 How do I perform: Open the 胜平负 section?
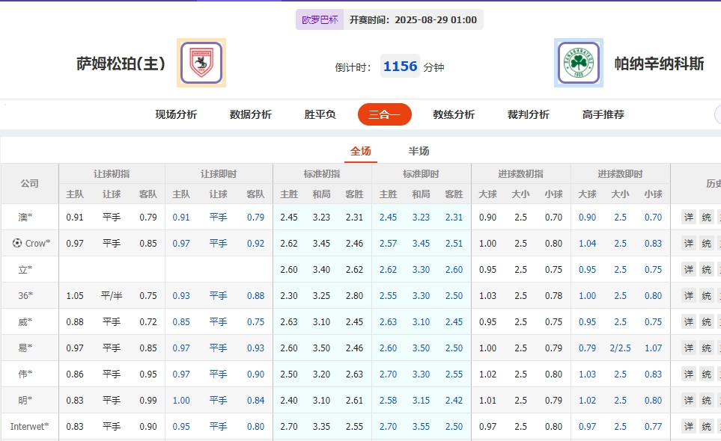coord(319,114)
